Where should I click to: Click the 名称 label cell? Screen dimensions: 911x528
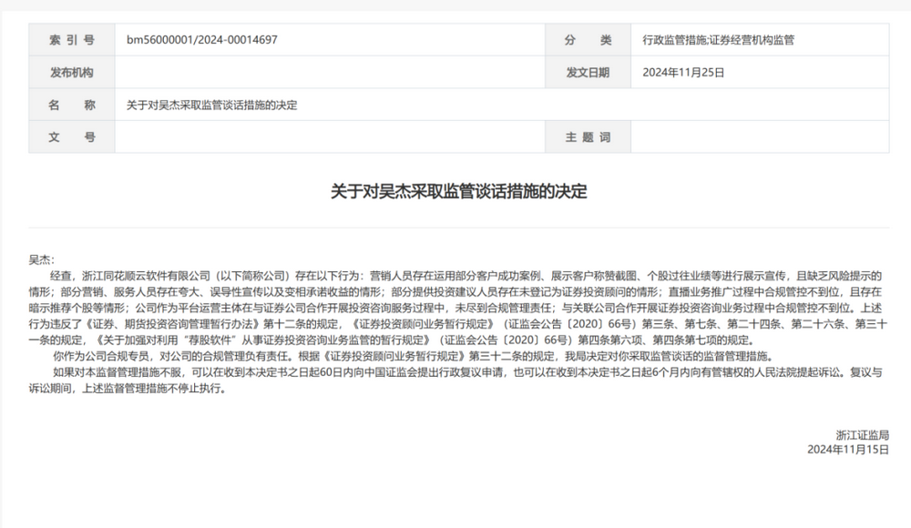tap(71, 105)
